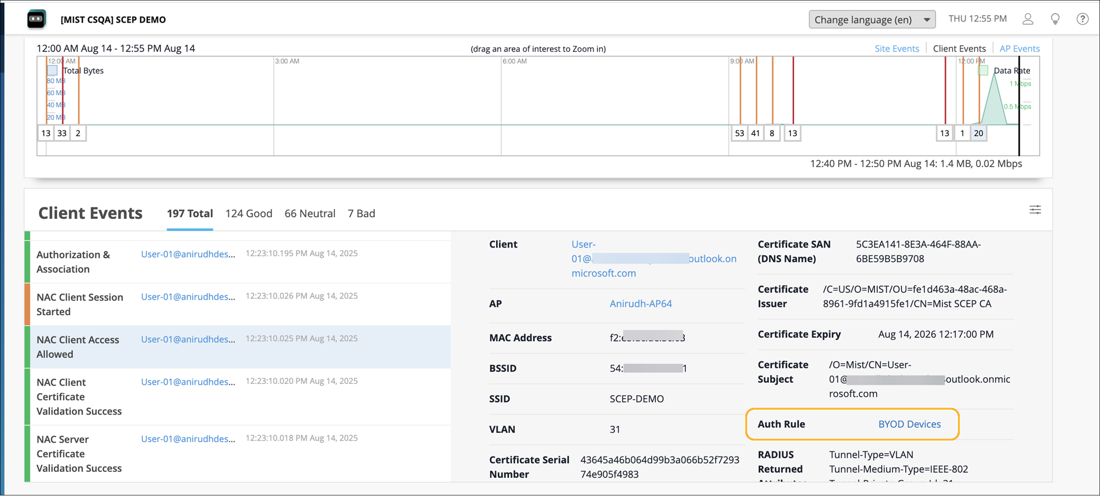1100x496 pixels.
Task: Click the timeline event marker labeled 53
Action: (x=739, y=133)
